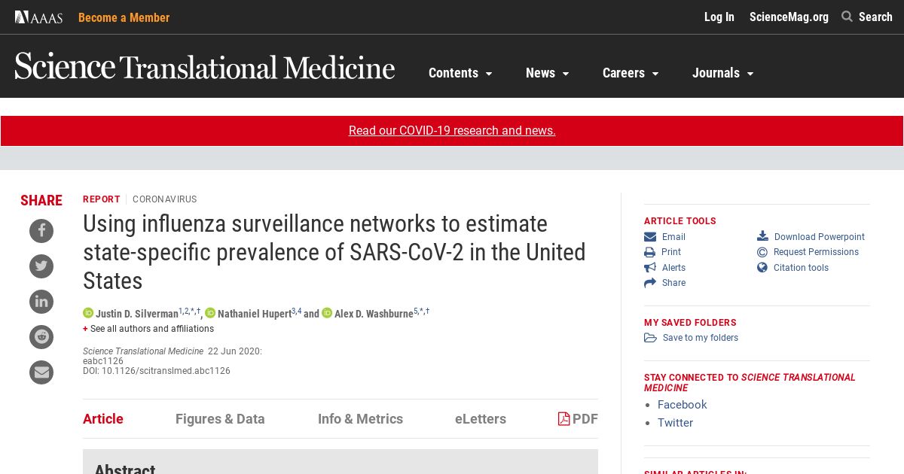Select Download Powerpoint in Article Tools
Image resolution: width=904 pixels, height=474 pixels.
click(811, 237)
